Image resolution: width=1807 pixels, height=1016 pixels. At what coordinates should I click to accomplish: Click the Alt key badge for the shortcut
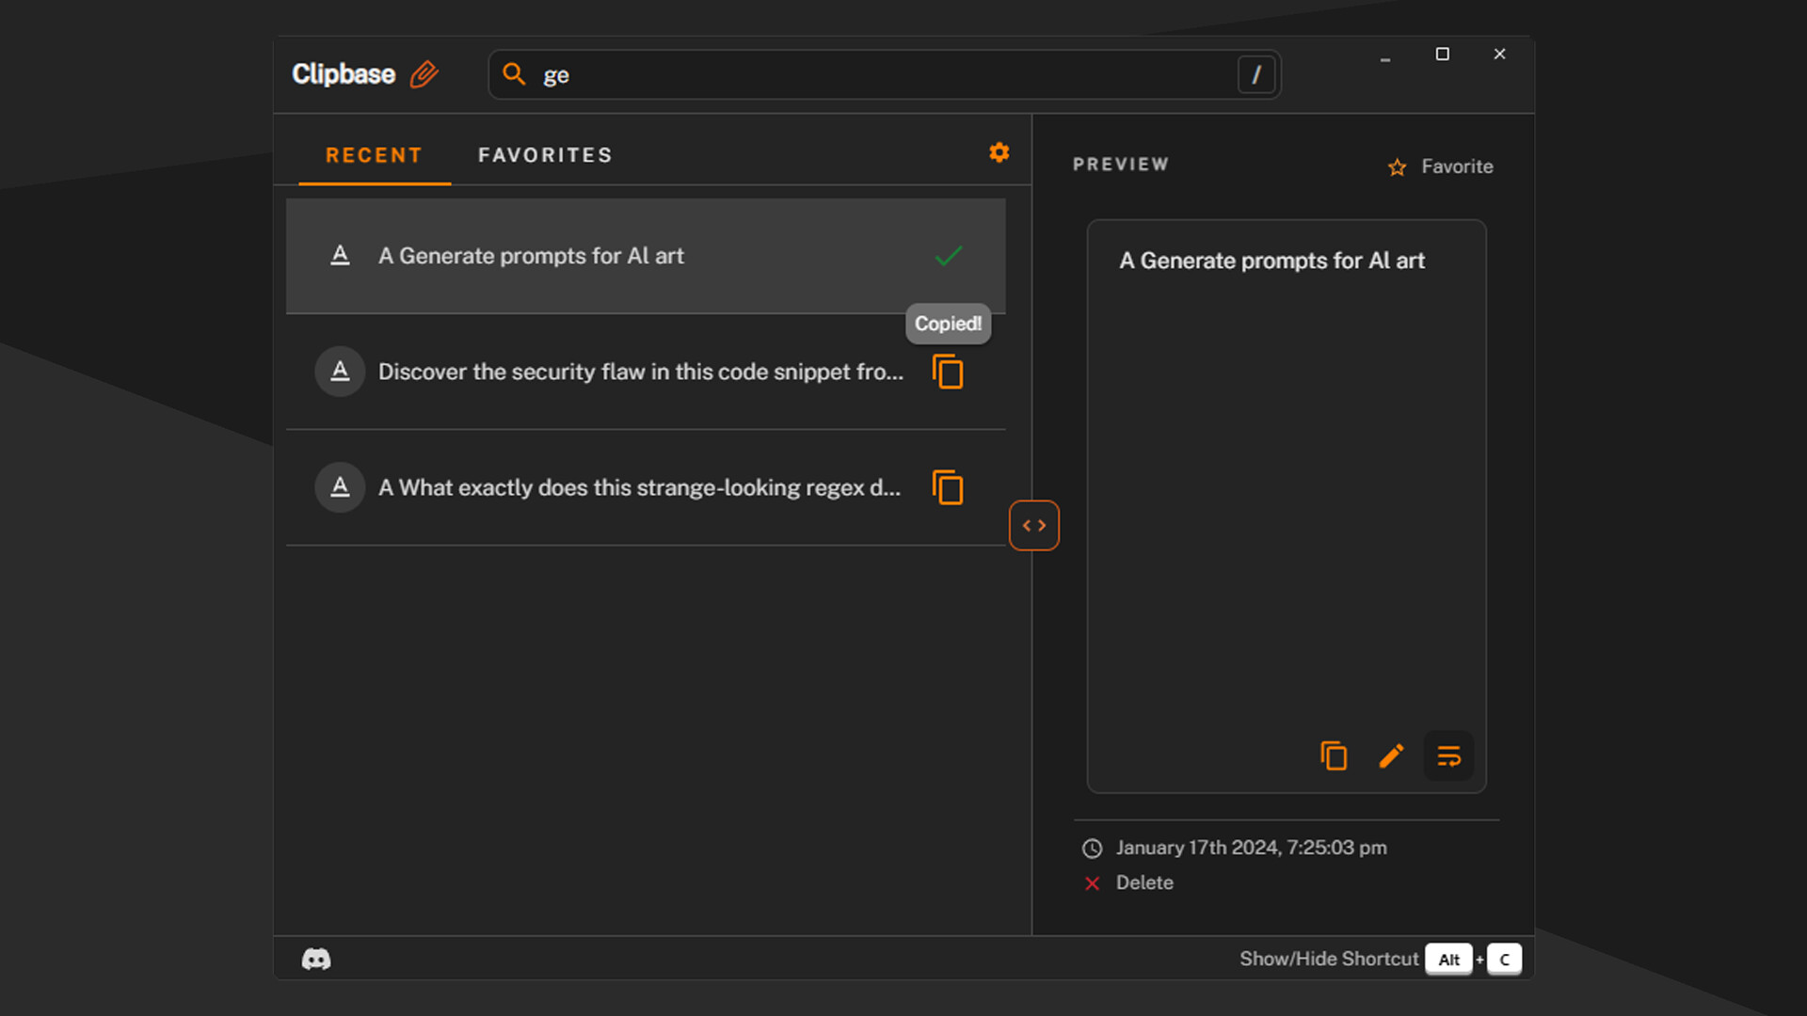[x=1448, y=959]
